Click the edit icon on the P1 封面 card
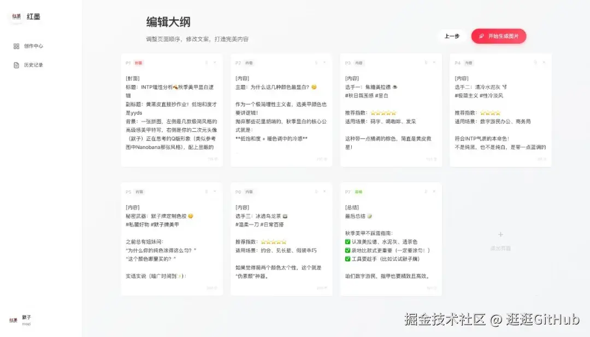Viewport: 590px width, 337px height. point(206,63)
